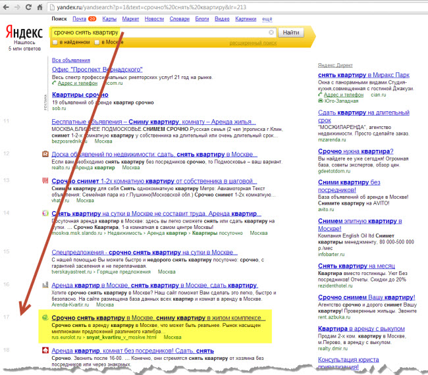Open the 'Все объявления' link
Image resolution: width=428 pixels, height=375 pixels.
[71, 61]
